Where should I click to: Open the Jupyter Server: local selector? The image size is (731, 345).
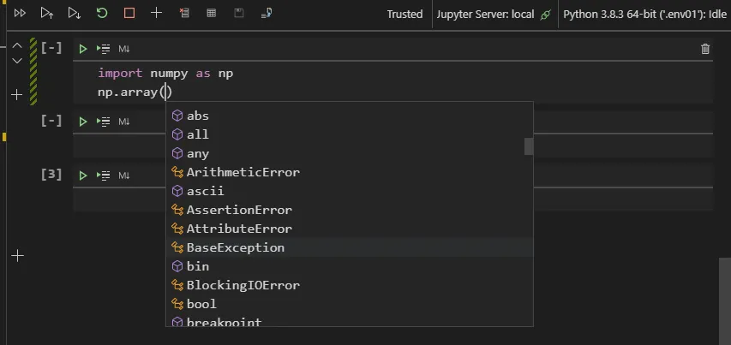(x=493, y=14)
